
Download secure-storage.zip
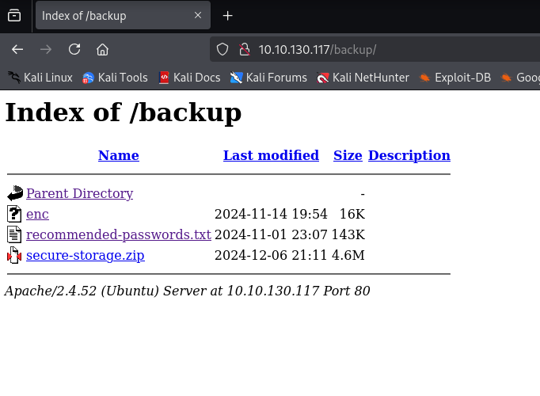[86, 256]
